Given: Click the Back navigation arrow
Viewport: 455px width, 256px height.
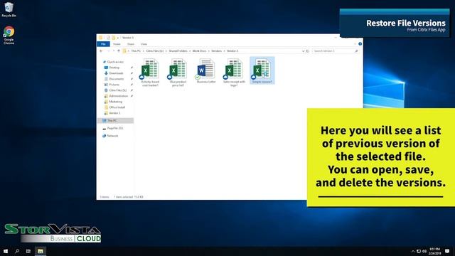Looking at the screenshot, I should [x=101, y=51].
